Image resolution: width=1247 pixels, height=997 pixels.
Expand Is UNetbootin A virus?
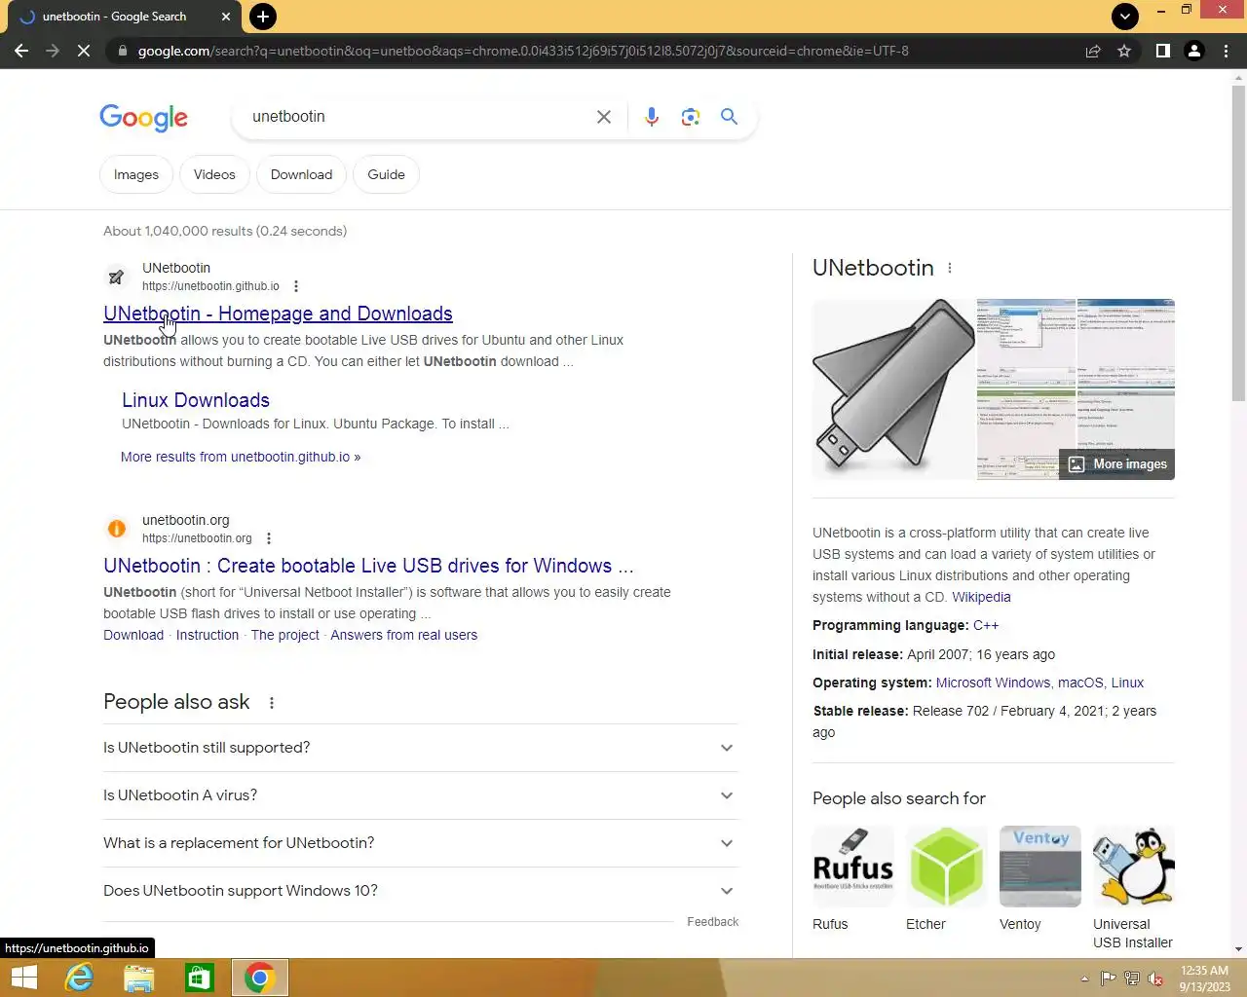point(421,795)
